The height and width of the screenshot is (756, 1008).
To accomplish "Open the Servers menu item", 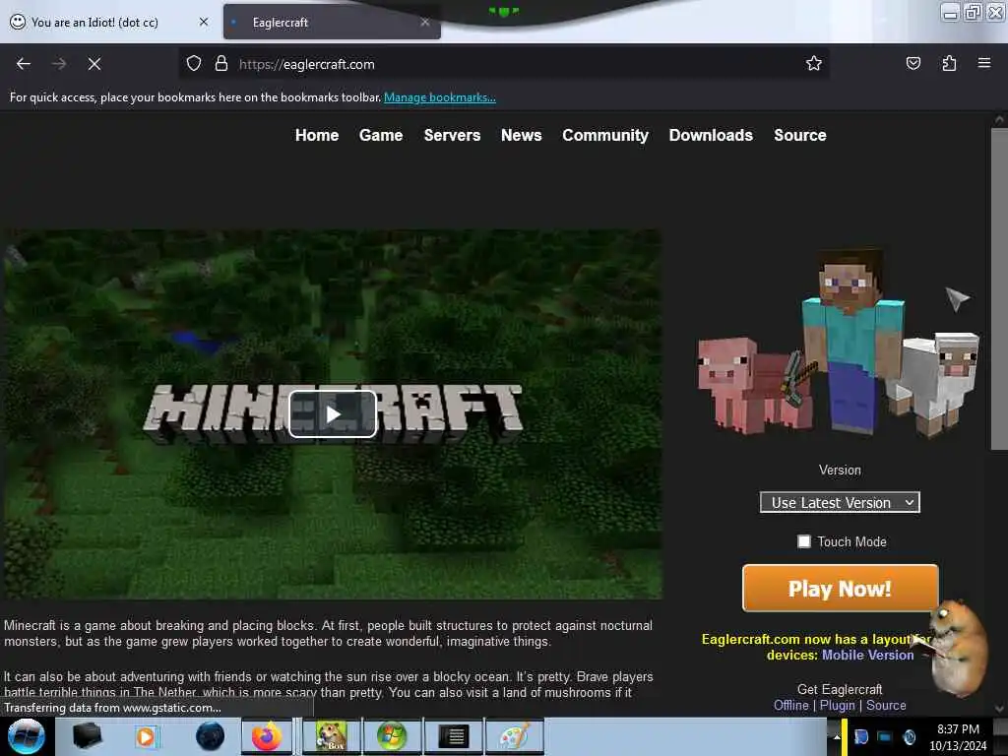I will [x=452, y=135].
